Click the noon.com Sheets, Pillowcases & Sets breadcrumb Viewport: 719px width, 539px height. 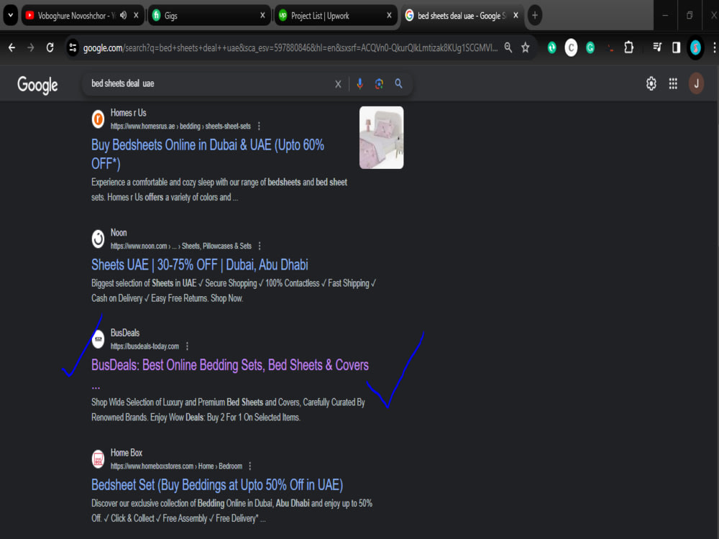coord(180,246)
